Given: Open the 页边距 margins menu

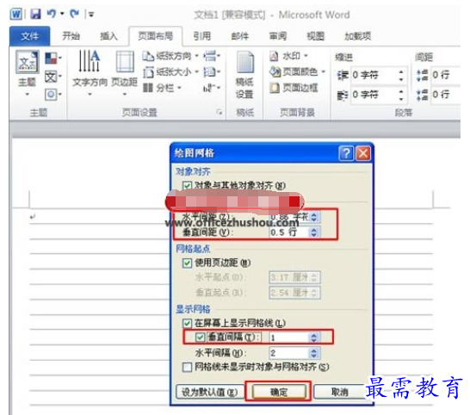Looking at the screenshot, I should 125,73.
